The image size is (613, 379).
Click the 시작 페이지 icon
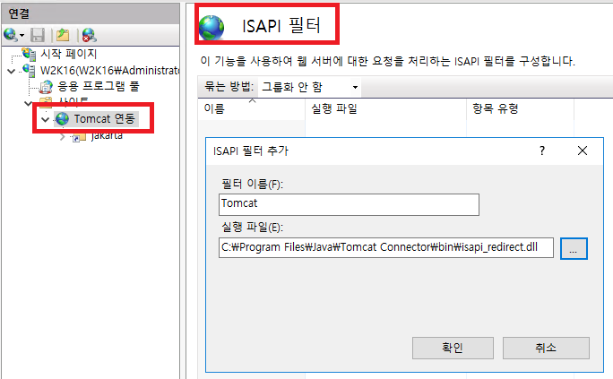pyautogui.click(x=29, y=54)
